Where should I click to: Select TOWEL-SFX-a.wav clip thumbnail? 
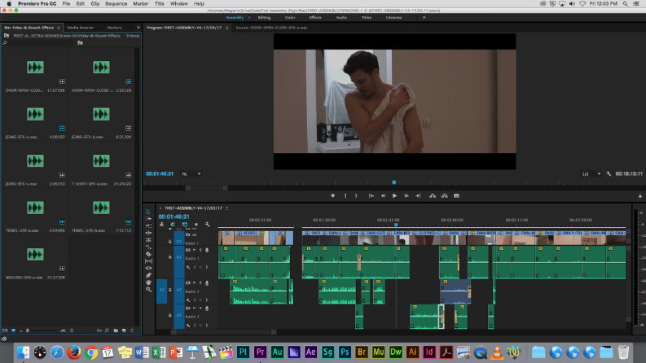point(35,208)
